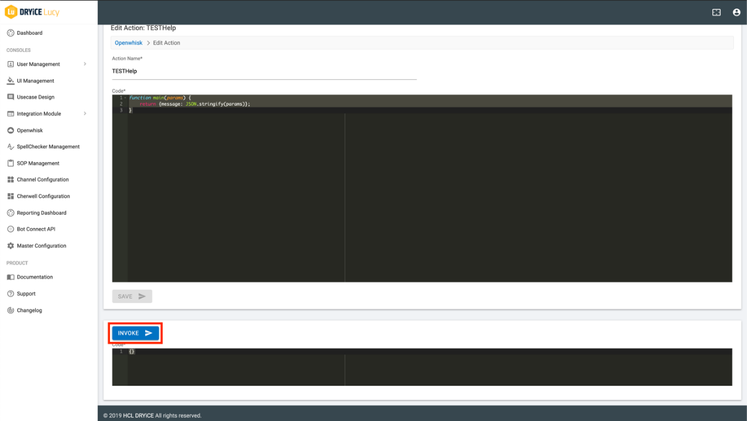Click the HCL DRYiCE copyright footer text
This screenshot has height=421, width=747.
[152, 415]
